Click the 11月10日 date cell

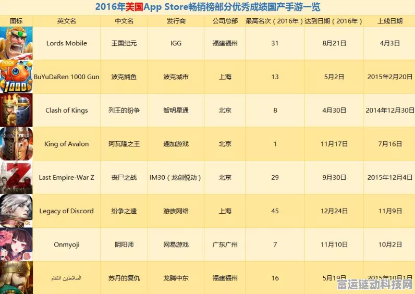point(334,244)
